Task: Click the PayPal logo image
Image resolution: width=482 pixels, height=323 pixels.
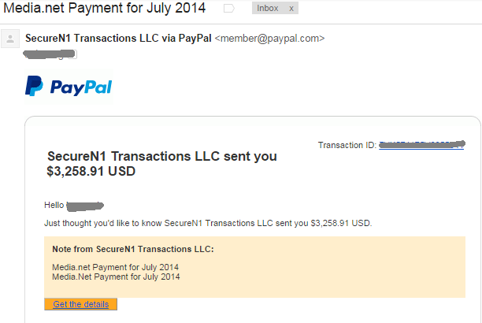Action: pos(69,87)
